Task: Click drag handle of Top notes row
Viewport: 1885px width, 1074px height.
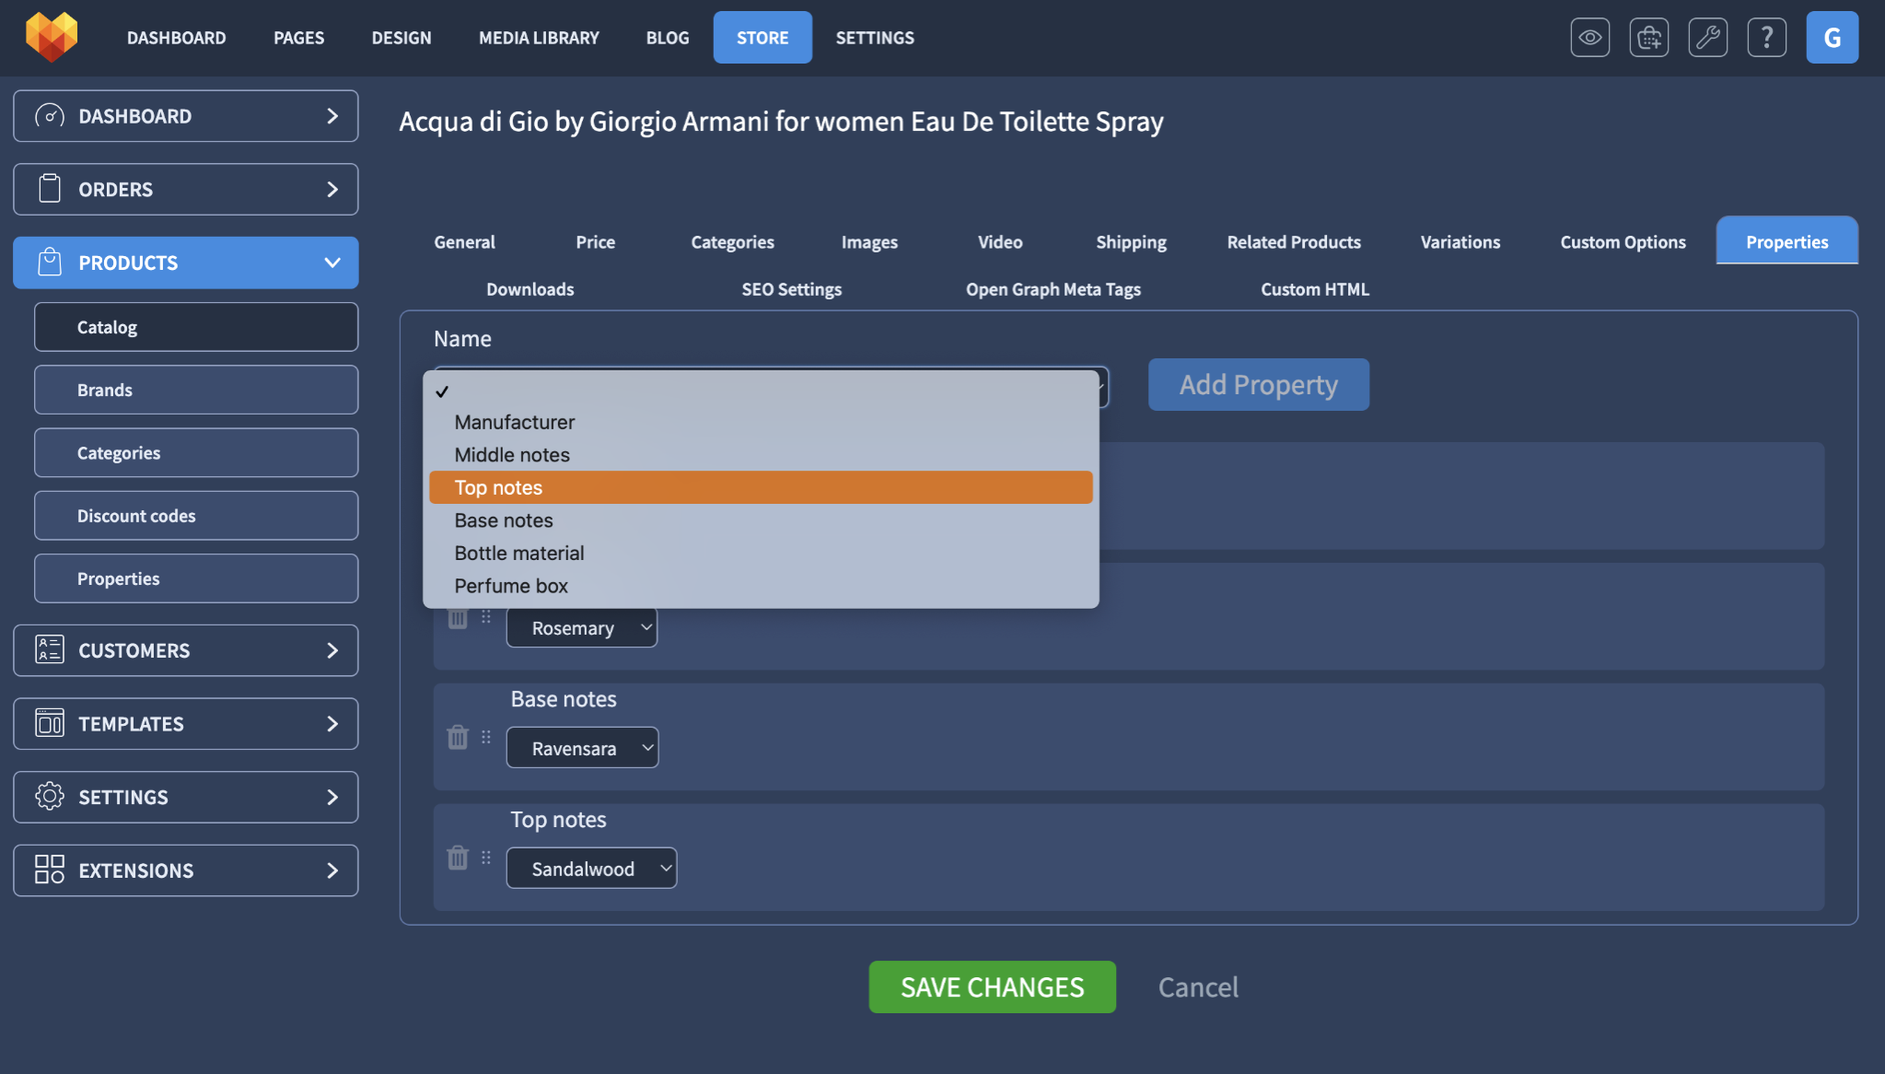Action: point(486,858)
